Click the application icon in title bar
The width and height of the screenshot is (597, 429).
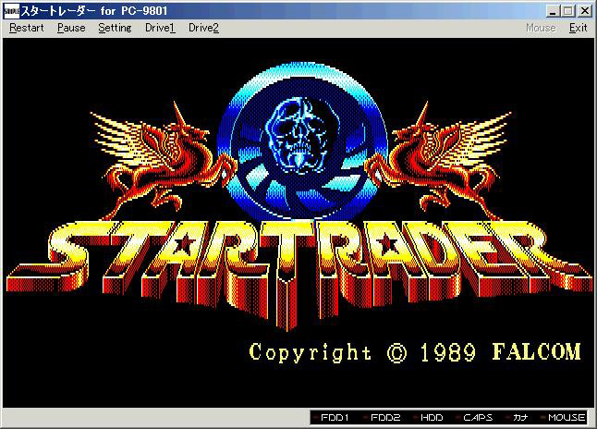coord(11,11)
